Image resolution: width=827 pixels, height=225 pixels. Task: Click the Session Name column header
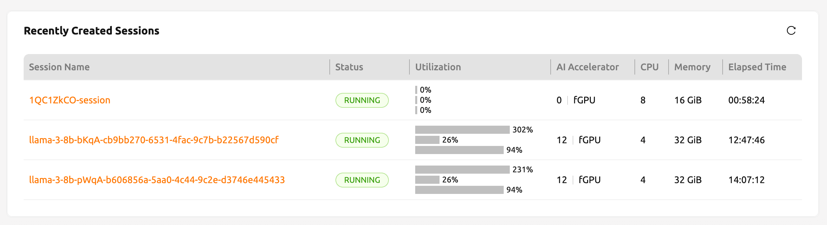pyautogui.click(x=59, y=67)
